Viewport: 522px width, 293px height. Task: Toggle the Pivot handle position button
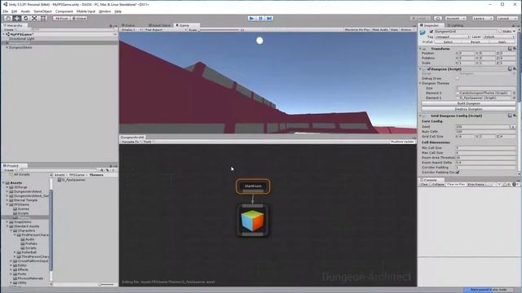point(61,18)
